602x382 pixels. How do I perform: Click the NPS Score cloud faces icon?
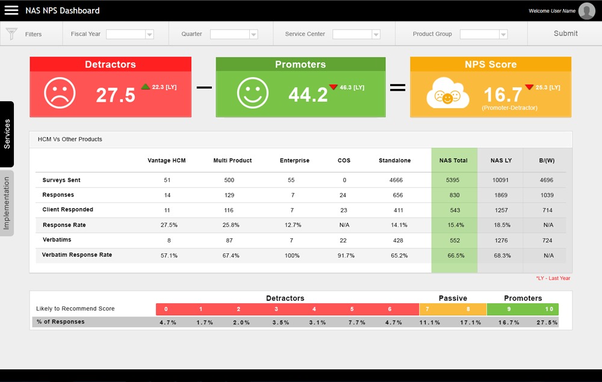pyautogui.click(x=447, y=94)
